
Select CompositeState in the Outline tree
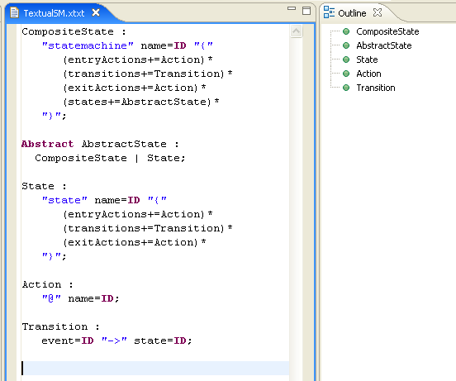(387, 31)
